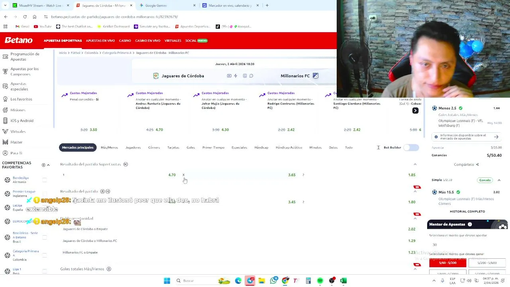Select Hándicap Asiático market tab

(x=289, y=147)
